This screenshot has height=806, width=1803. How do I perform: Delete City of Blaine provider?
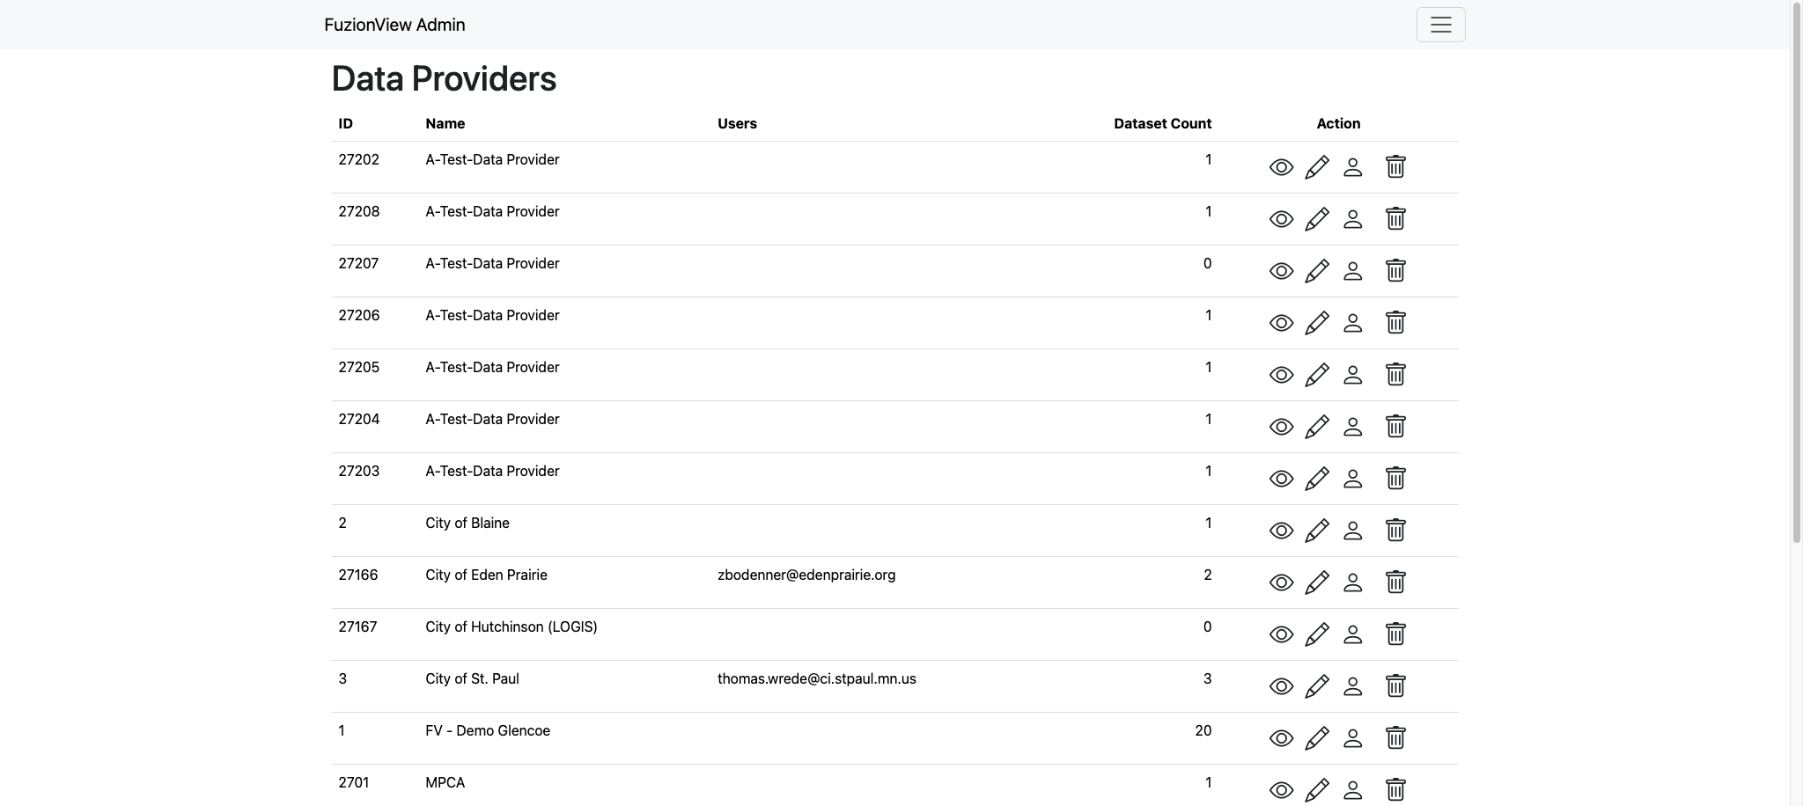pos(1395,530)
